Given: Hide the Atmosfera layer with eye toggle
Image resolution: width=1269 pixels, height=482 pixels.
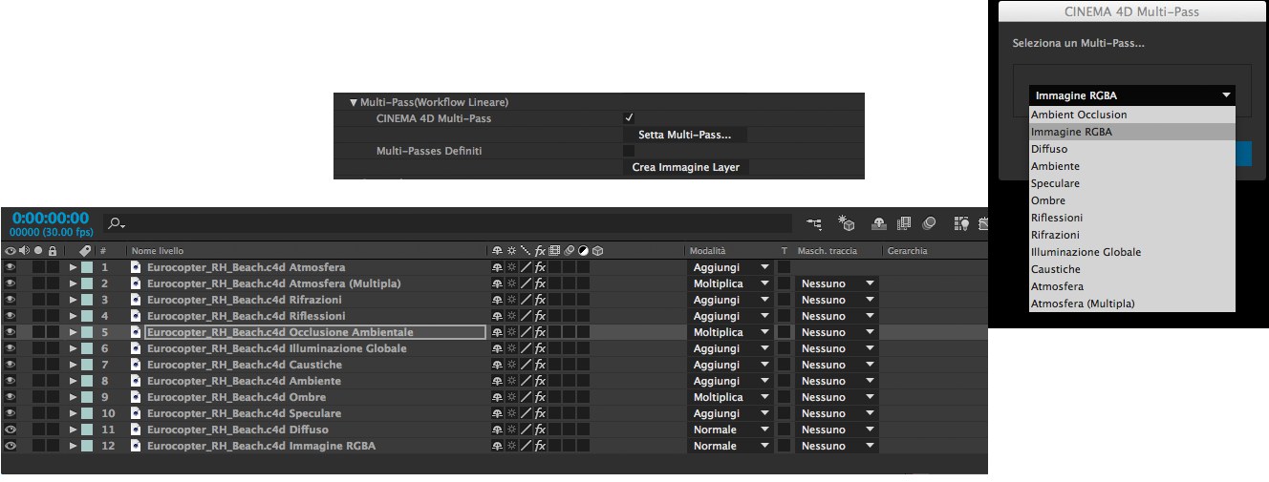Looking at the screenshot, I should pos(11,267).
